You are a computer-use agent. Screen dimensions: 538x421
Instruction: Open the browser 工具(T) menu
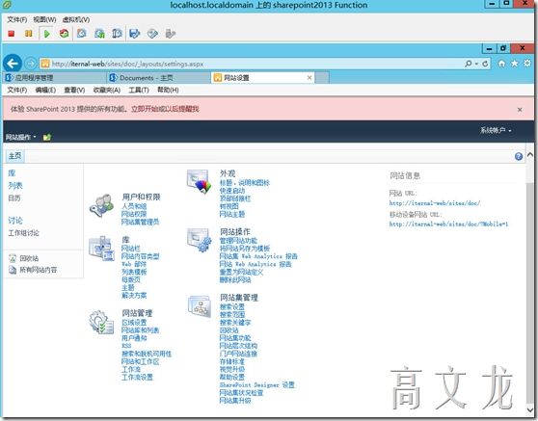(x=139, y=90)
